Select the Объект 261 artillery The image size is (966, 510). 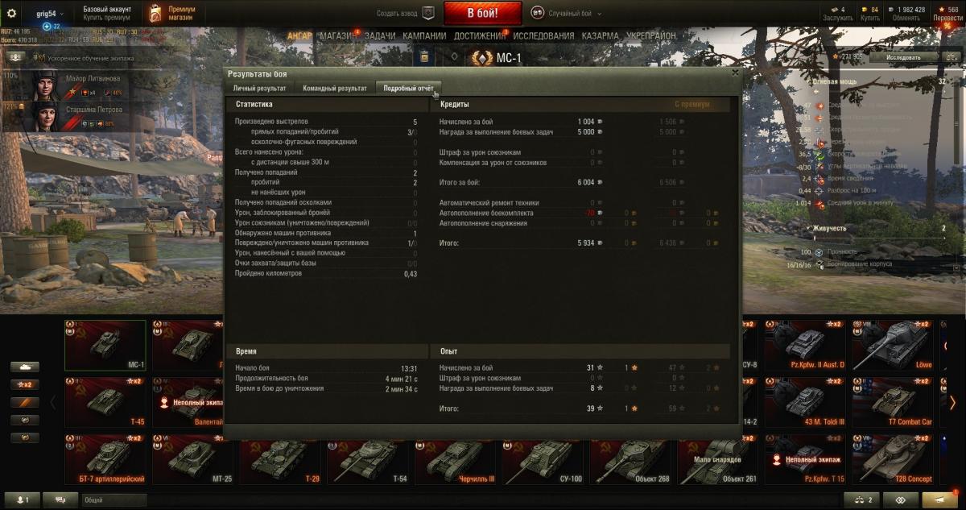pyautogui.click(x=717, y=459)
